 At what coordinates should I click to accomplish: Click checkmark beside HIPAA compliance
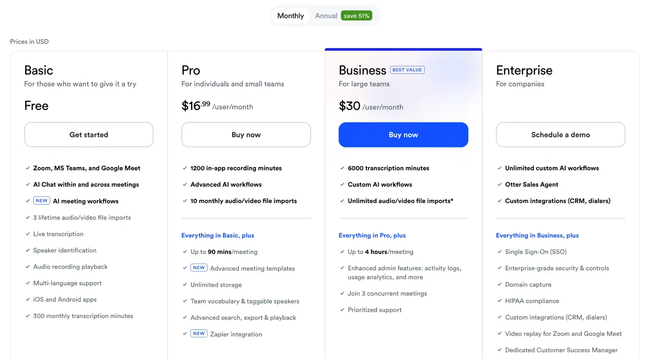pos(500,301)
